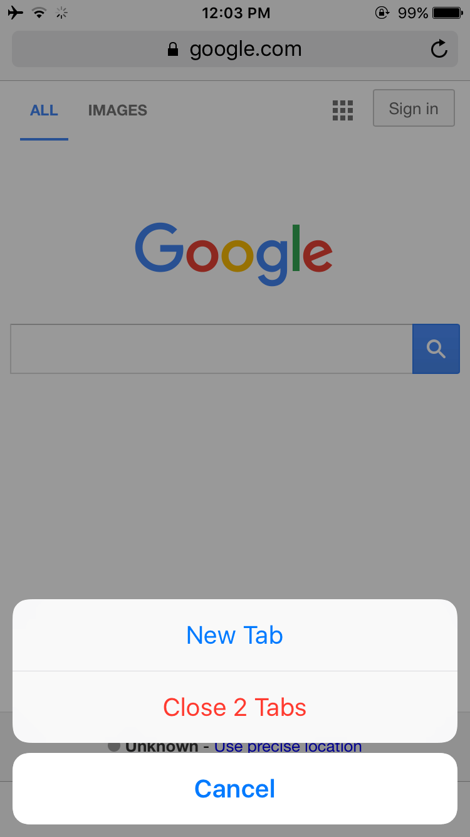Click the Sign in button
Viewport: 470px width, 837px height.
tap(414, 108)
